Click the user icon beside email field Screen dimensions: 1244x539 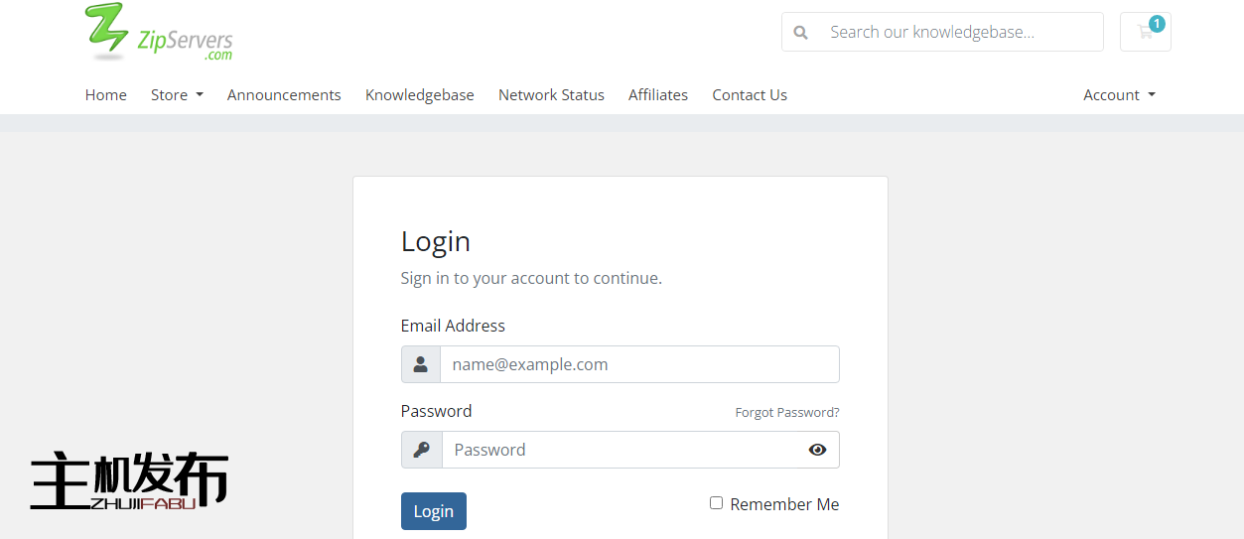(421, 364)
